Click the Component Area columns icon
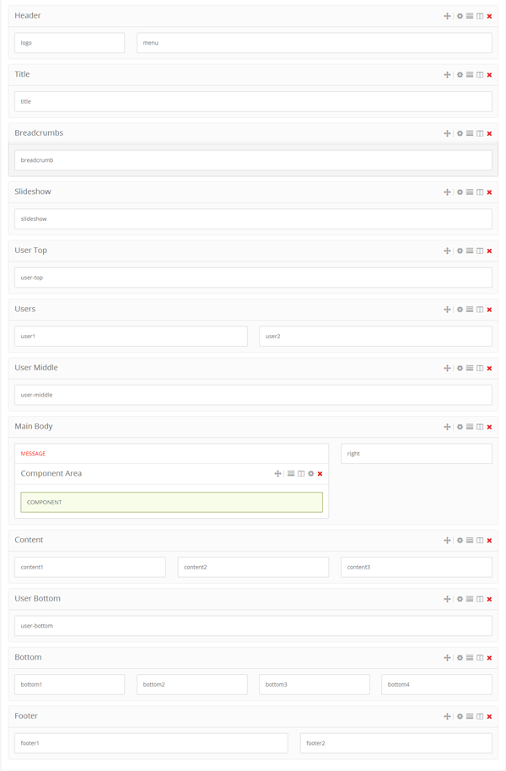 [x=301, y=473]
